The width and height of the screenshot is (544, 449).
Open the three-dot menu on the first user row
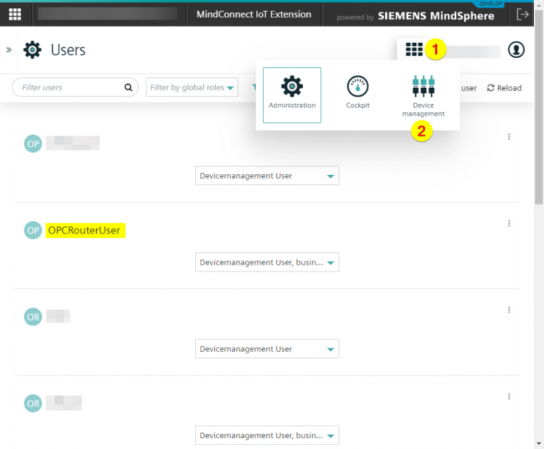(x=509, y=136)
